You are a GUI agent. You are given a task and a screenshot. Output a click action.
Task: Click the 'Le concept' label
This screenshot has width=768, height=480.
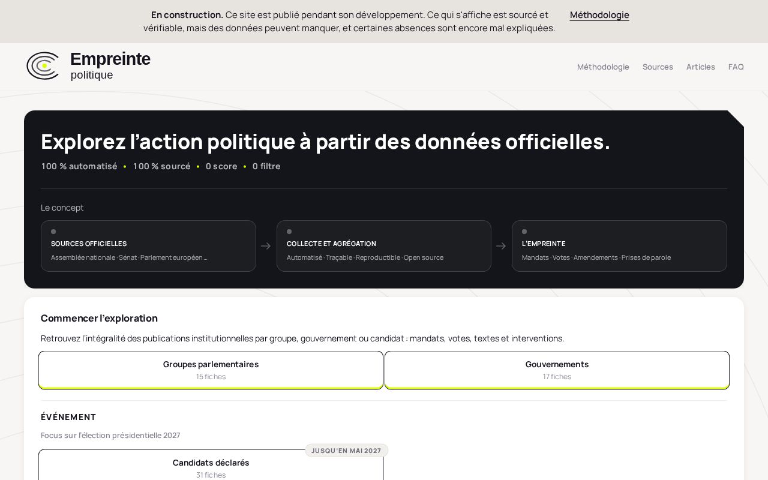(62, 208)
